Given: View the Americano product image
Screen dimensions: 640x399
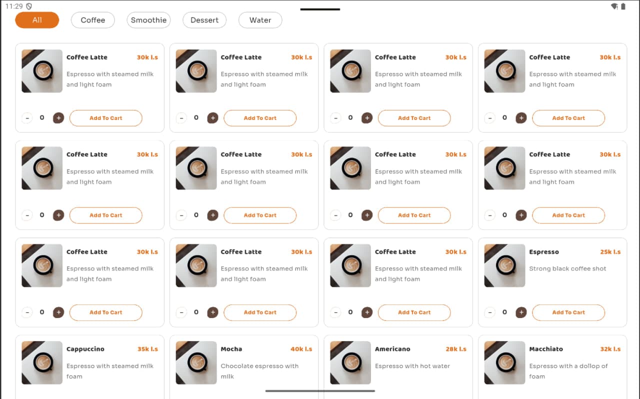Looking at the screenshot, I should coord(350,362).
